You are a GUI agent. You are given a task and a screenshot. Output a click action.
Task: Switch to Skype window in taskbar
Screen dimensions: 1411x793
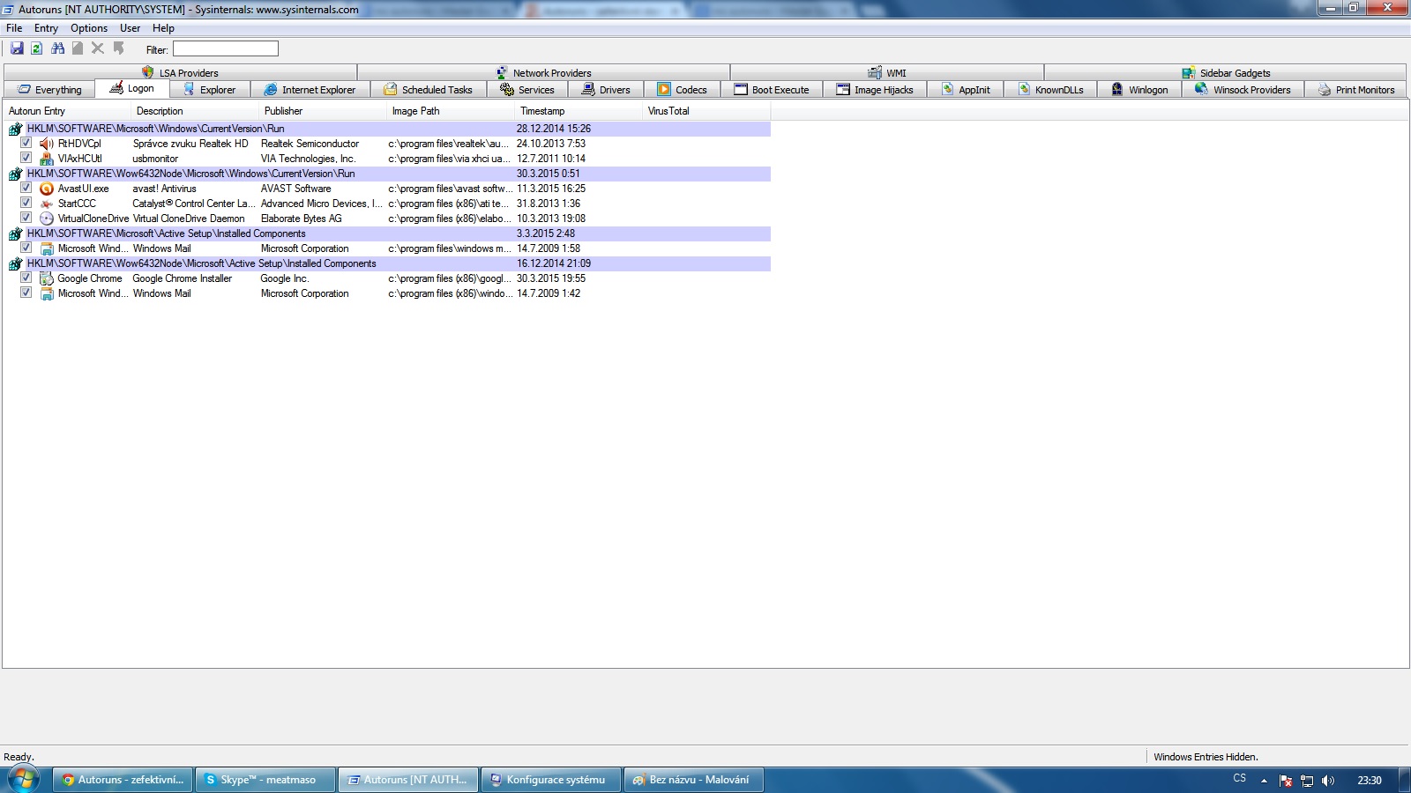click(x=266, y=780)
